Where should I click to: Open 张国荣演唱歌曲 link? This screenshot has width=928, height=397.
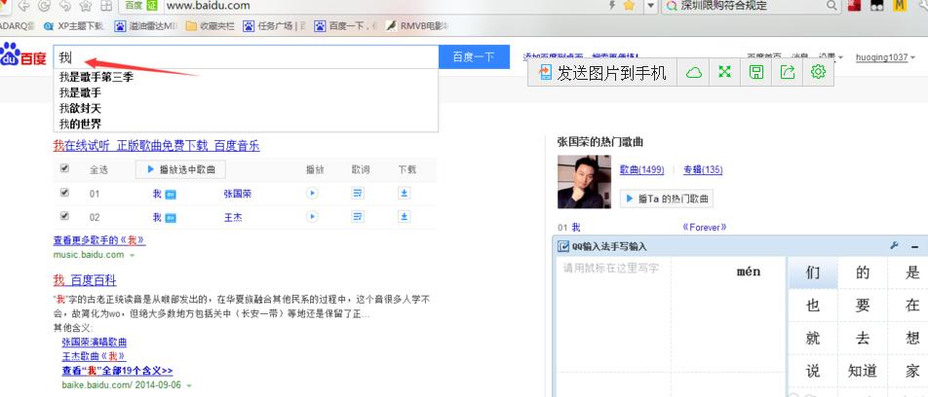(95, 343)
